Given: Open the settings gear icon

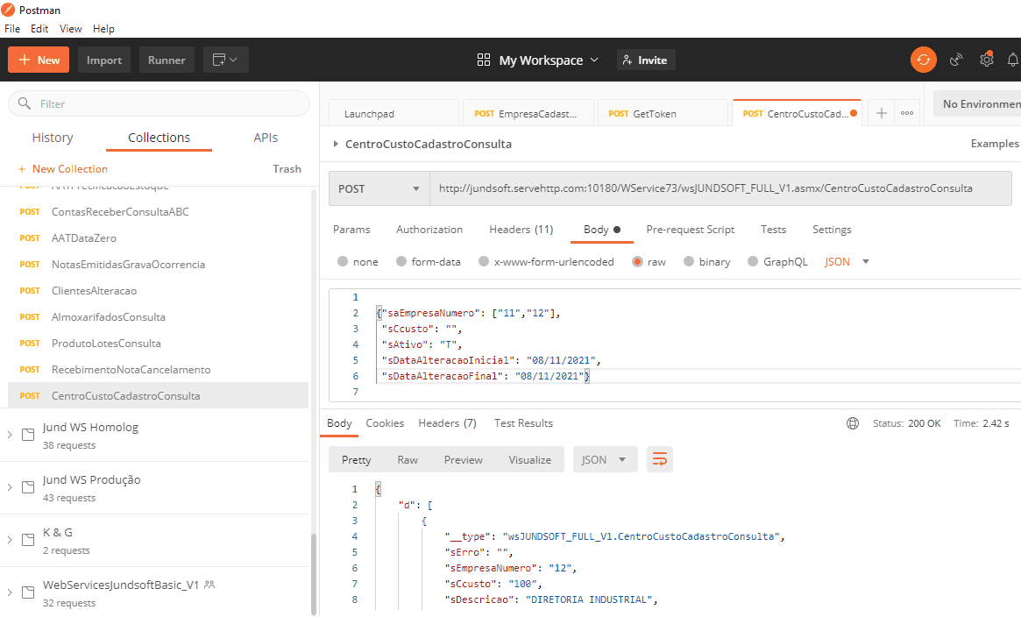Looking at the screenshot, I should (987, 60).
